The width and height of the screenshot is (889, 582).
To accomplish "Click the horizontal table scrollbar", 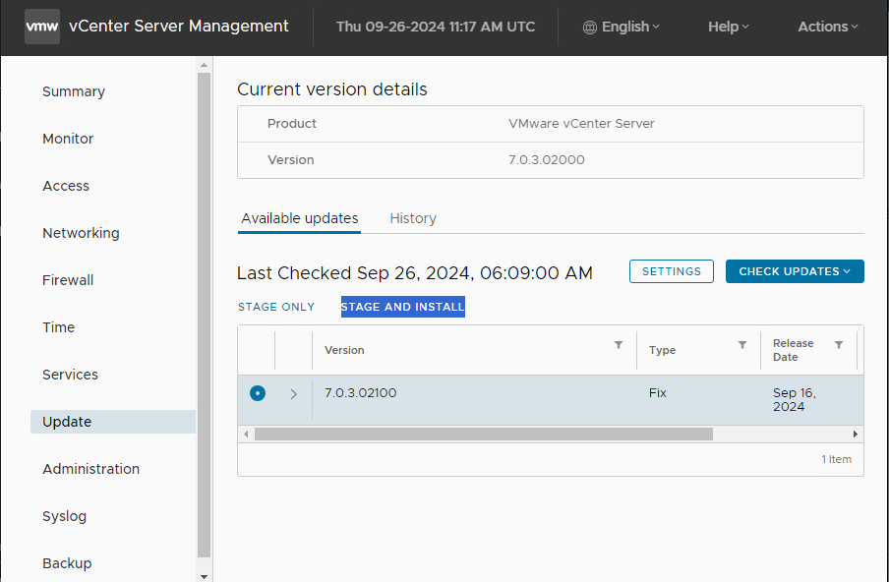I will 484,435.
